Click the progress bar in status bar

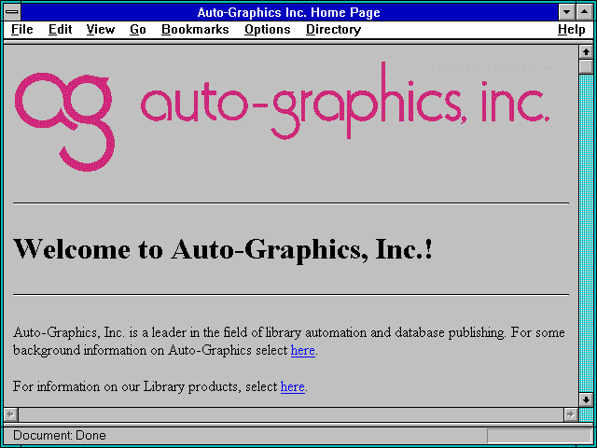539,436
